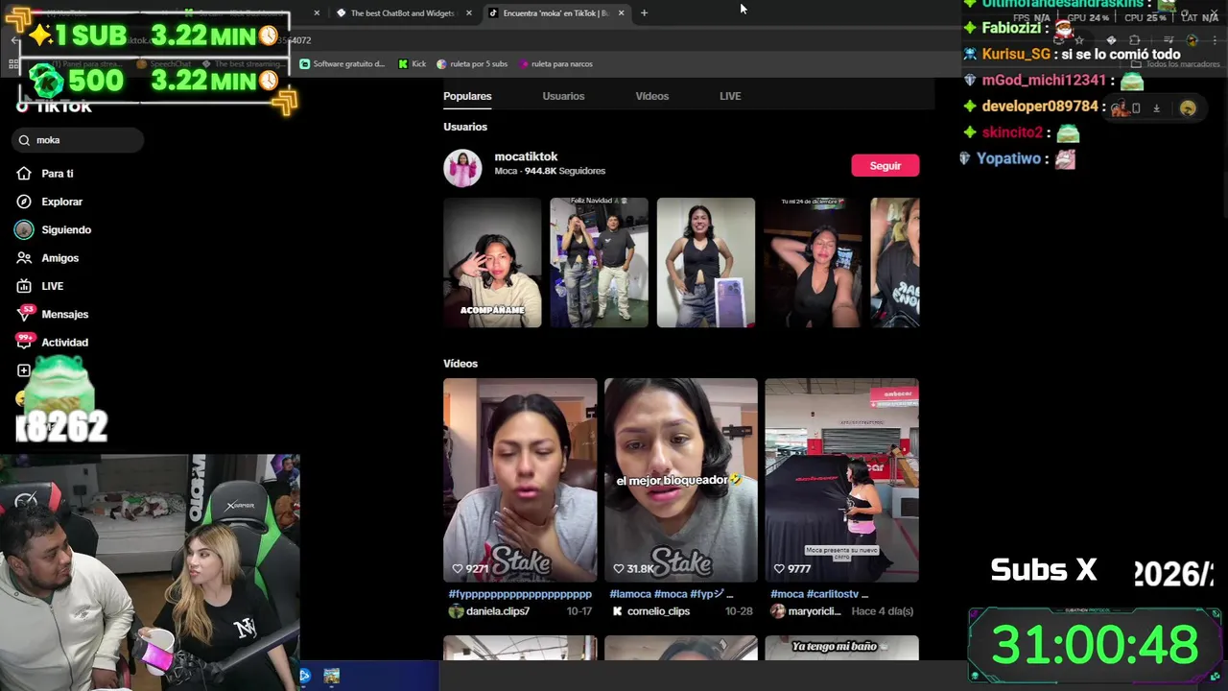Click mocatiktok's round profile avatar

coord(462,168)
